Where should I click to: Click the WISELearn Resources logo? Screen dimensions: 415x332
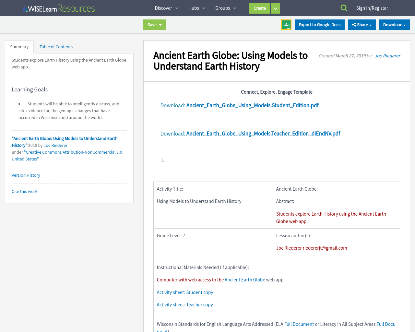tap(58, 8)
